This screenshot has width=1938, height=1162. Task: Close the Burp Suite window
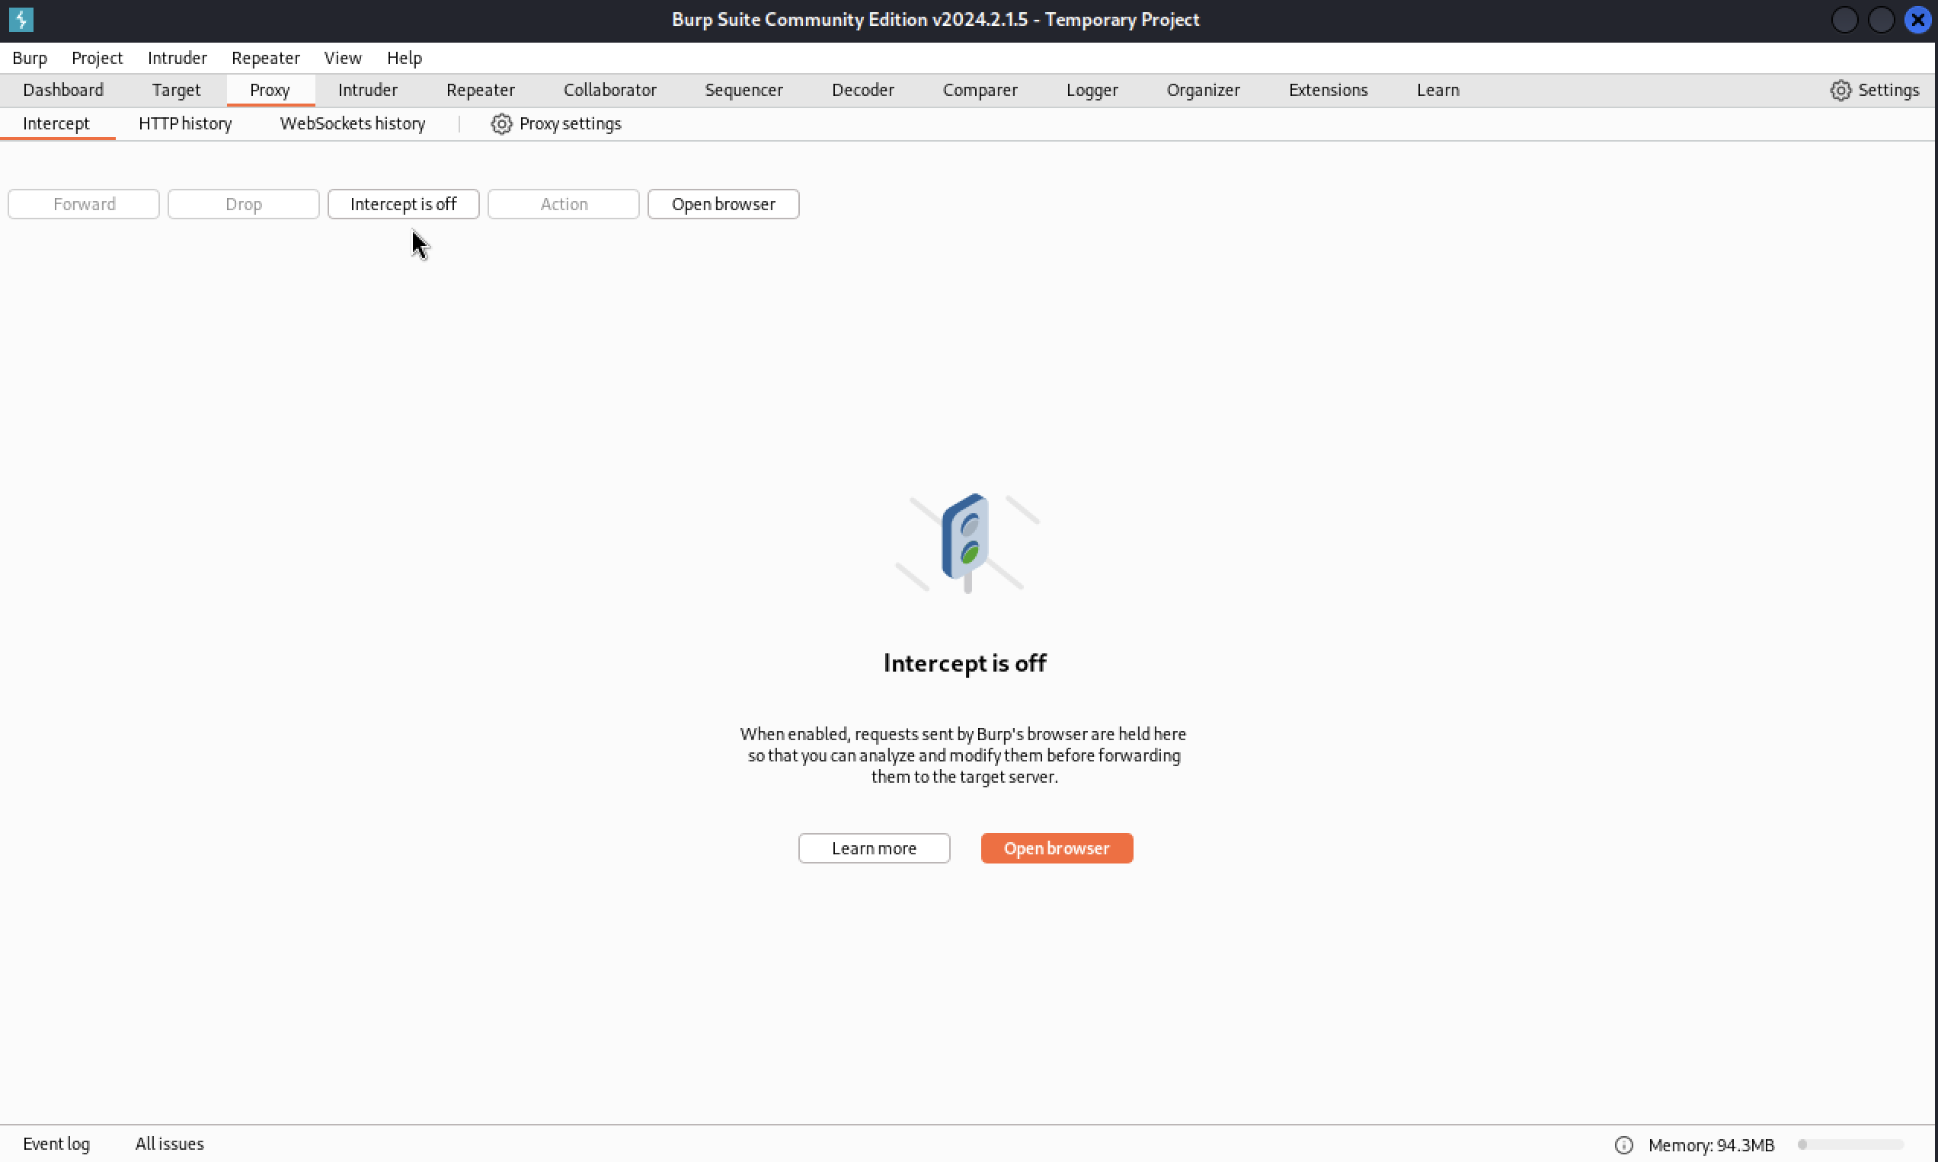pyautogui.click(x=1917, y=20)
